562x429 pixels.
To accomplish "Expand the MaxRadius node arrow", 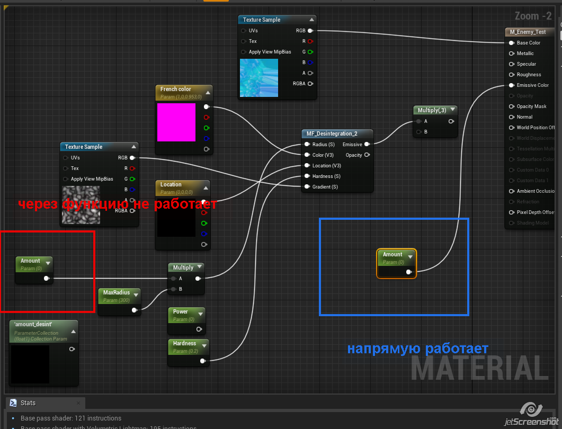I will tap(136, 294).
